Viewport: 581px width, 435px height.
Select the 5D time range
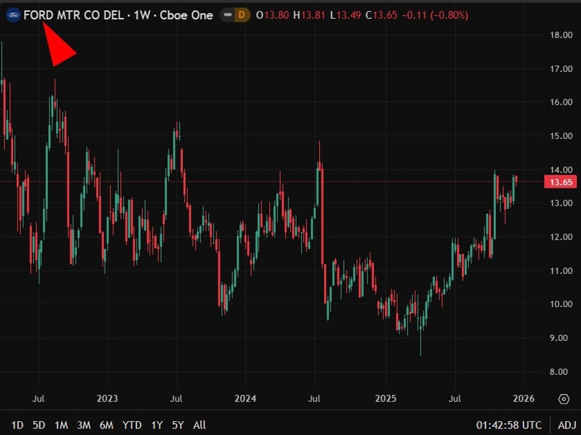pyautogui.click(x=39, y=425)
